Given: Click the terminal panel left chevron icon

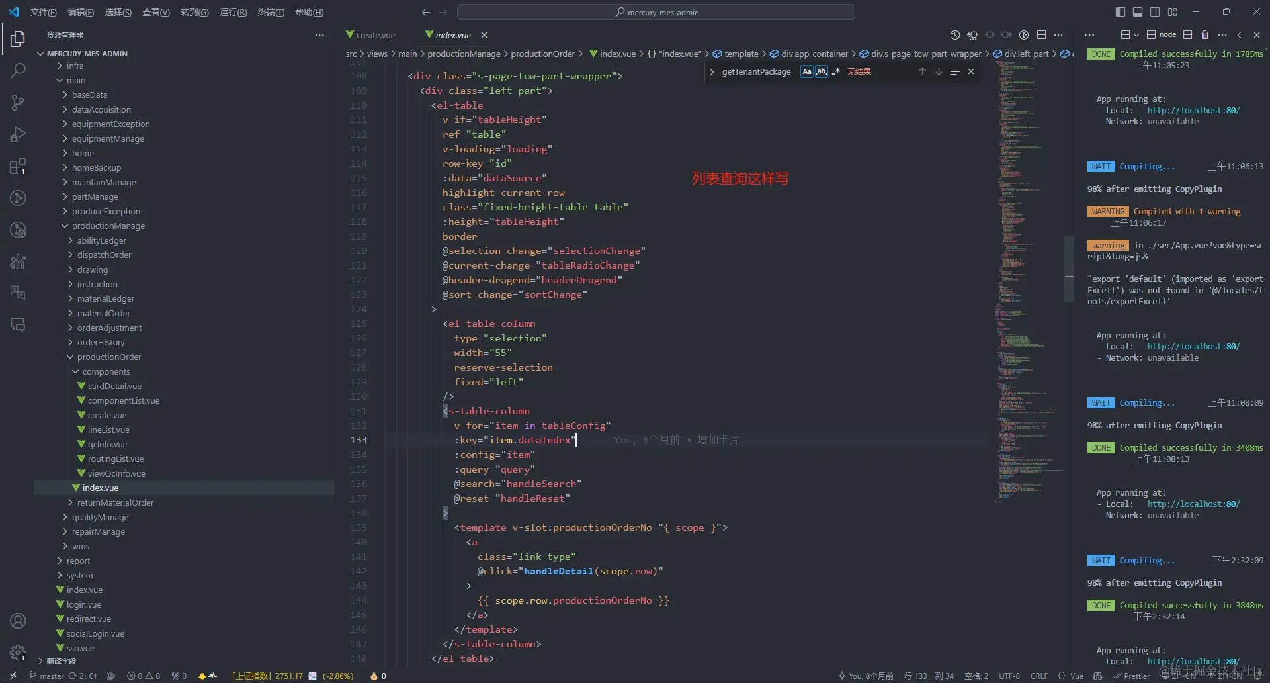Looking at the screenshot, I should click(x=1240, y=35).
